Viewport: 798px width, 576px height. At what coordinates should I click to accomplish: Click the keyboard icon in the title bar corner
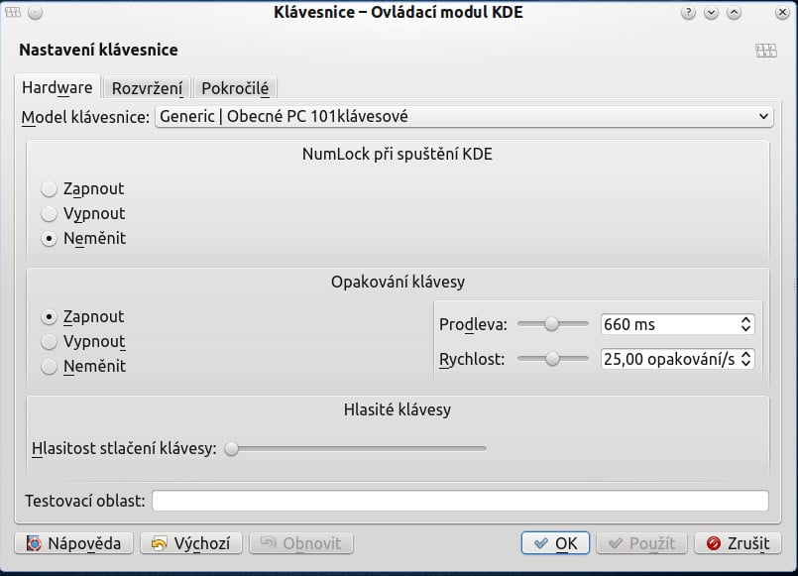(13, 12)
